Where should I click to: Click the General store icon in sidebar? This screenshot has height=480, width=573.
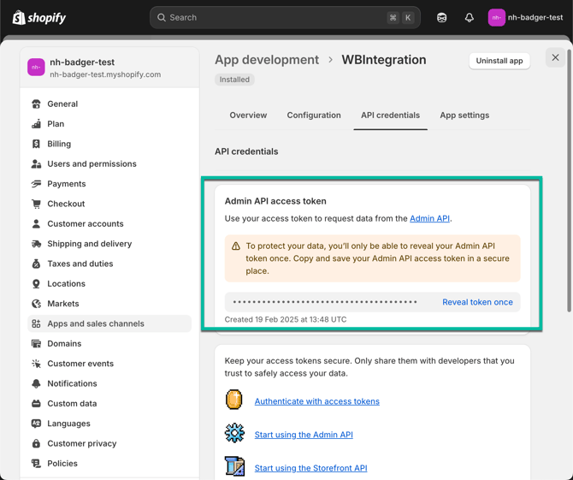[x=36, y=104]
